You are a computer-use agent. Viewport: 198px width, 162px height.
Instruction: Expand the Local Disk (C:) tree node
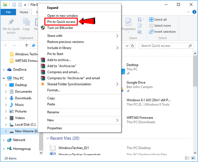point(6,125)
